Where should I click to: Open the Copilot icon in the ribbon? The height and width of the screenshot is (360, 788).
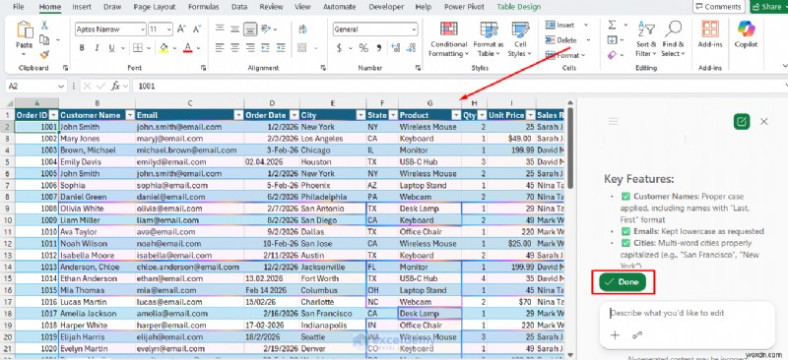tap(747, 29)
